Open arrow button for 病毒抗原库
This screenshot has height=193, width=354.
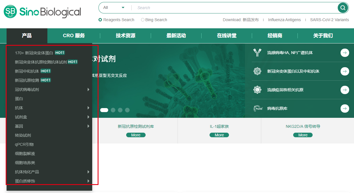345,108
